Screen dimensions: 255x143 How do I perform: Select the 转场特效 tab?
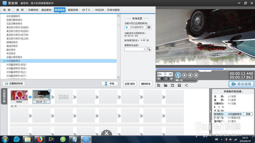coord(60,10)
